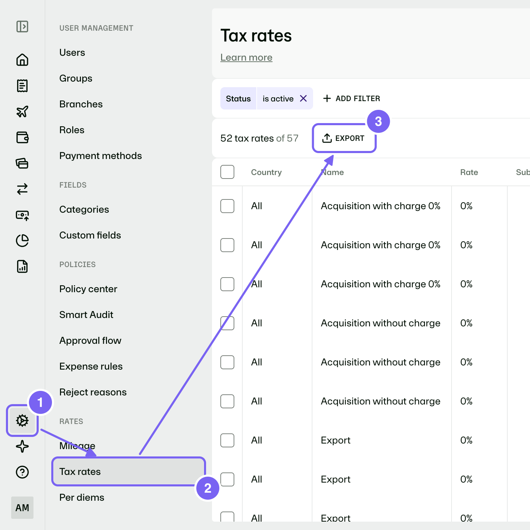Check the first Export row checkbox
Image resolution: width=530 pixels, height=530 pixels.
[x=227, y=440]
